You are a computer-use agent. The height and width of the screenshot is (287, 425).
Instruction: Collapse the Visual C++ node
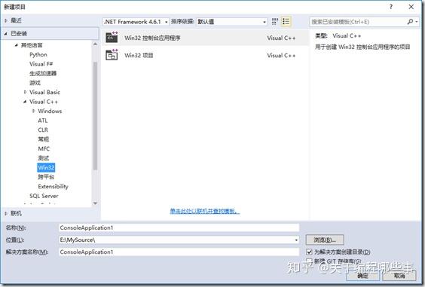coord(25,102)
